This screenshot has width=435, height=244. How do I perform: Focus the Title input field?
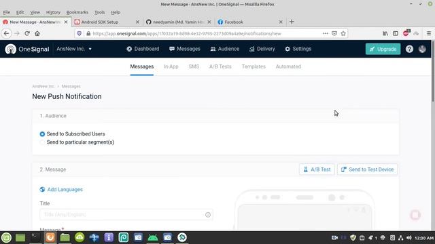[x=126, y=215]
